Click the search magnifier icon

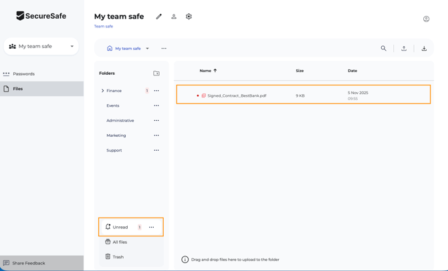click(x=383, y=49)
